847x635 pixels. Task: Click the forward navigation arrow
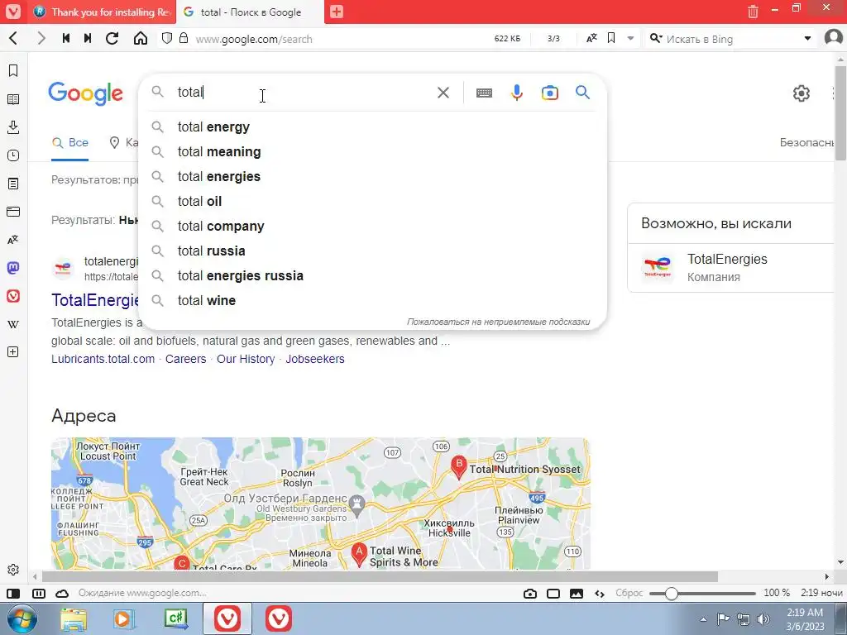(x=41, y=38)
